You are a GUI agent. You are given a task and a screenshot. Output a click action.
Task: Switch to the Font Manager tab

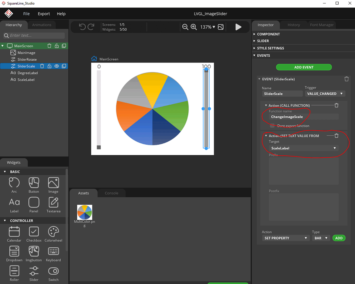pyautogui.click(x=322, y=25)
